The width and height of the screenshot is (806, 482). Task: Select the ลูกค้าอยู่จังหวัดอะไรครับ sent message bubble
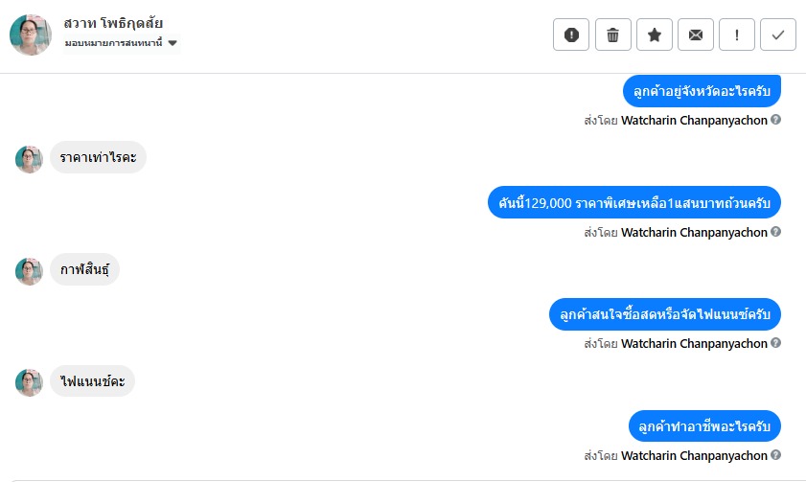coord(702,91)
